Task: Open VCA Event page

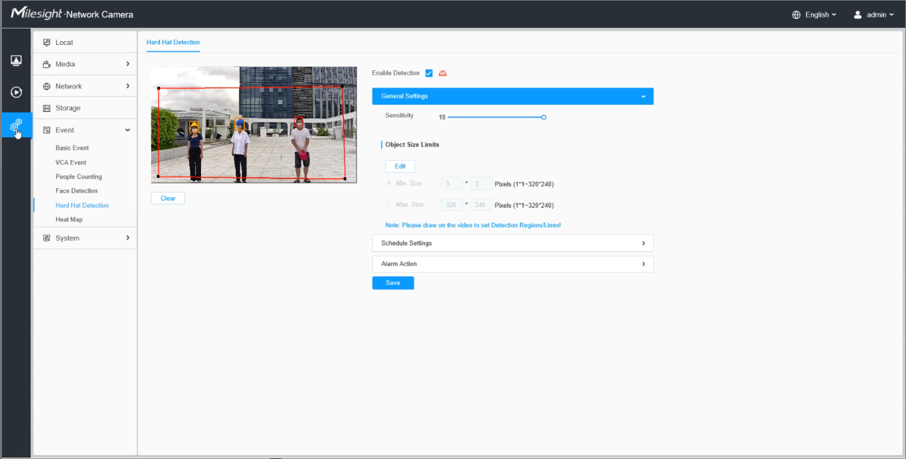Action: tap(71, 162)
